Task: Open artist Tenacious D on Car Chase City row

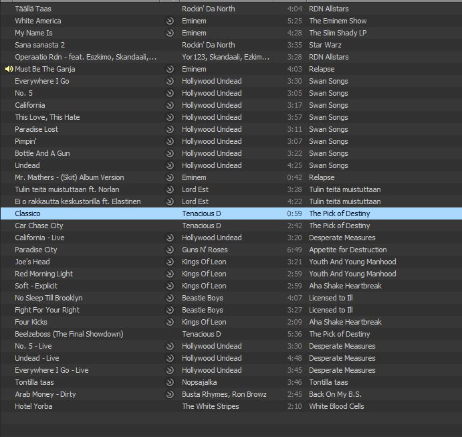Action: pyautogui.click(x=201, y=226)
